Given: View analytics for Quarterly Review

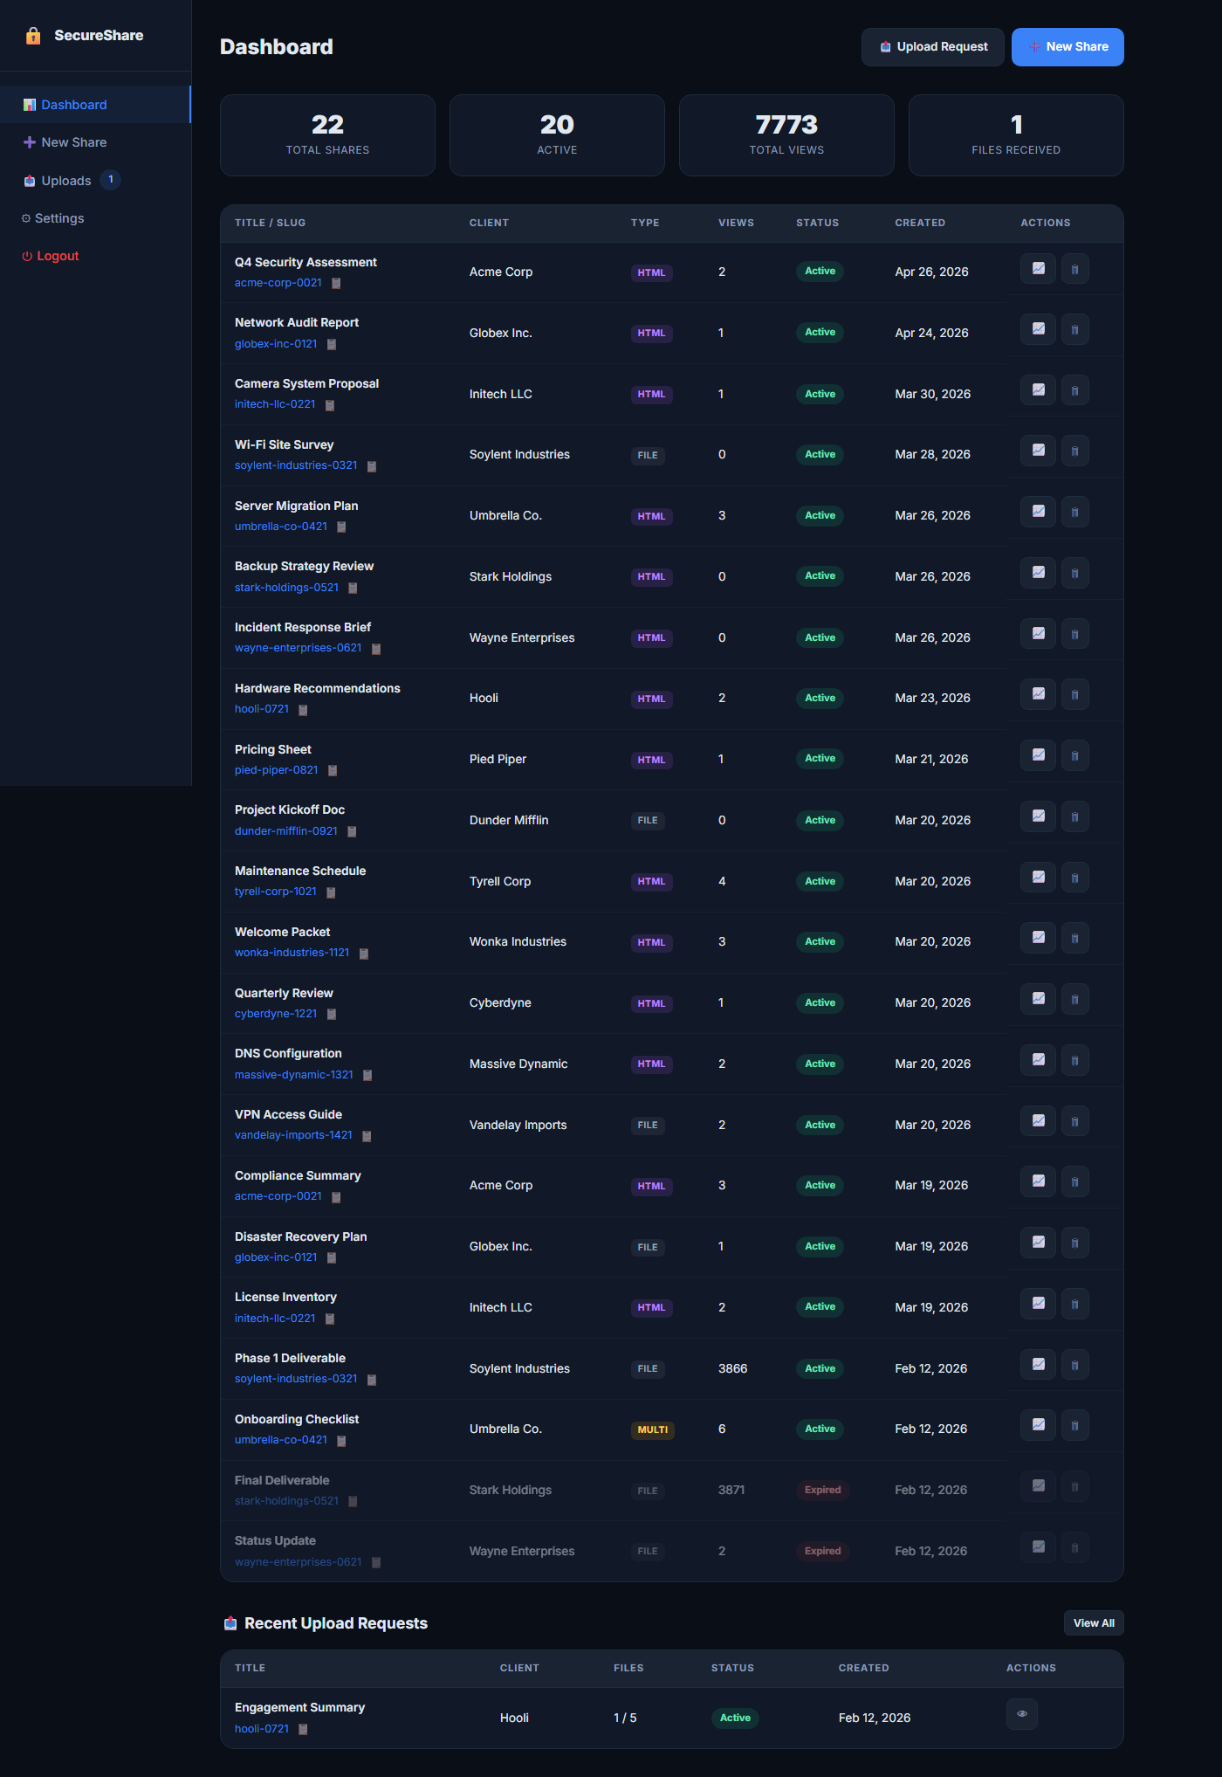Looking at the screenshot, I should 1038,999.
